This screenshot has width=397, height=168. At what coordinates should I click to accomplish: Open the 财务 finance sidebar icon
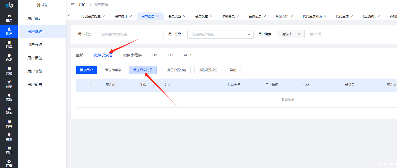(x=9, y=108)
